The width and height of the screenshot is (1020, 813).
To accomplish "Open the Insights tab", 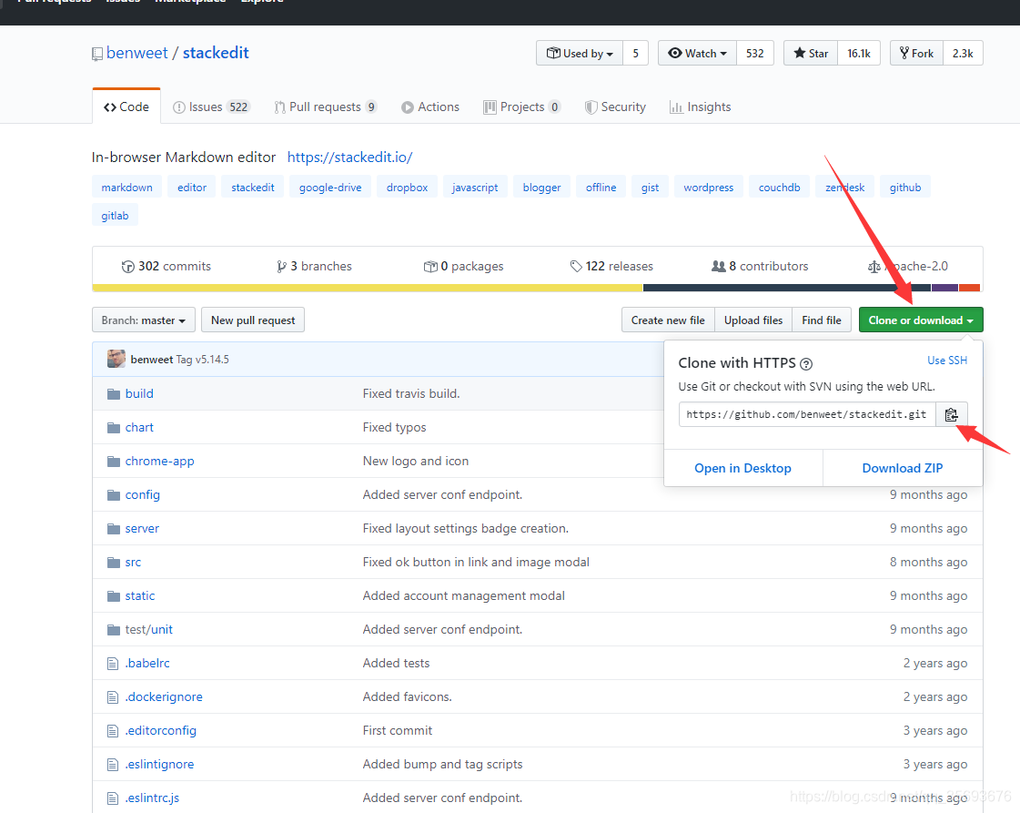I will pos(700,107).
